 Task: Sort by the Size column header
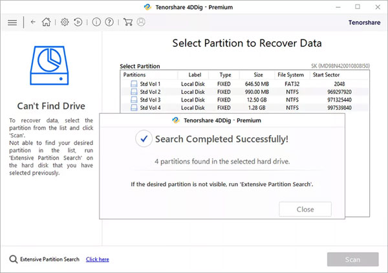258,75
